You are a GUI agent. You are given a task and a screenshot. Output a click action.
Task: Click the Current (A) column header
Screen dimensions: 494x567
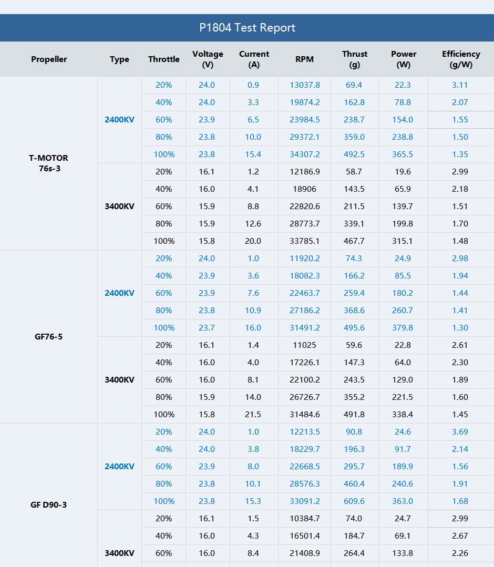pyautogui.click(x=254, y=59)
